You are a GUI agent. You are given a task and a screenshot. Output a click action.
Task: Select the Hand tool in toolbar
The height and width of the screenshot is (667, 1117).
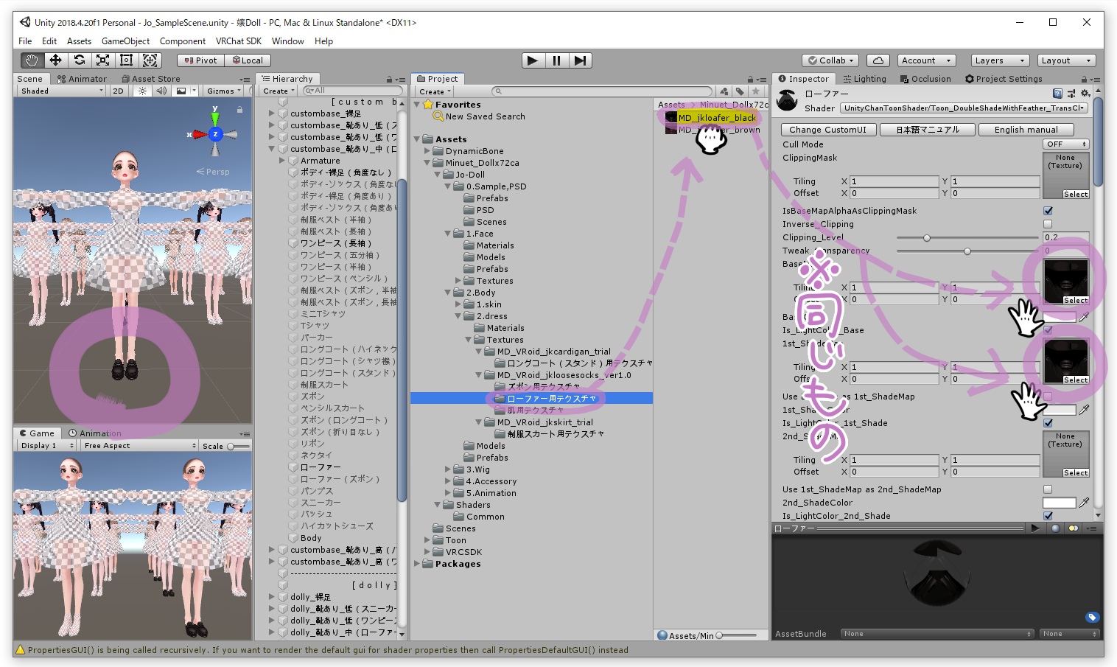point(32,60)
